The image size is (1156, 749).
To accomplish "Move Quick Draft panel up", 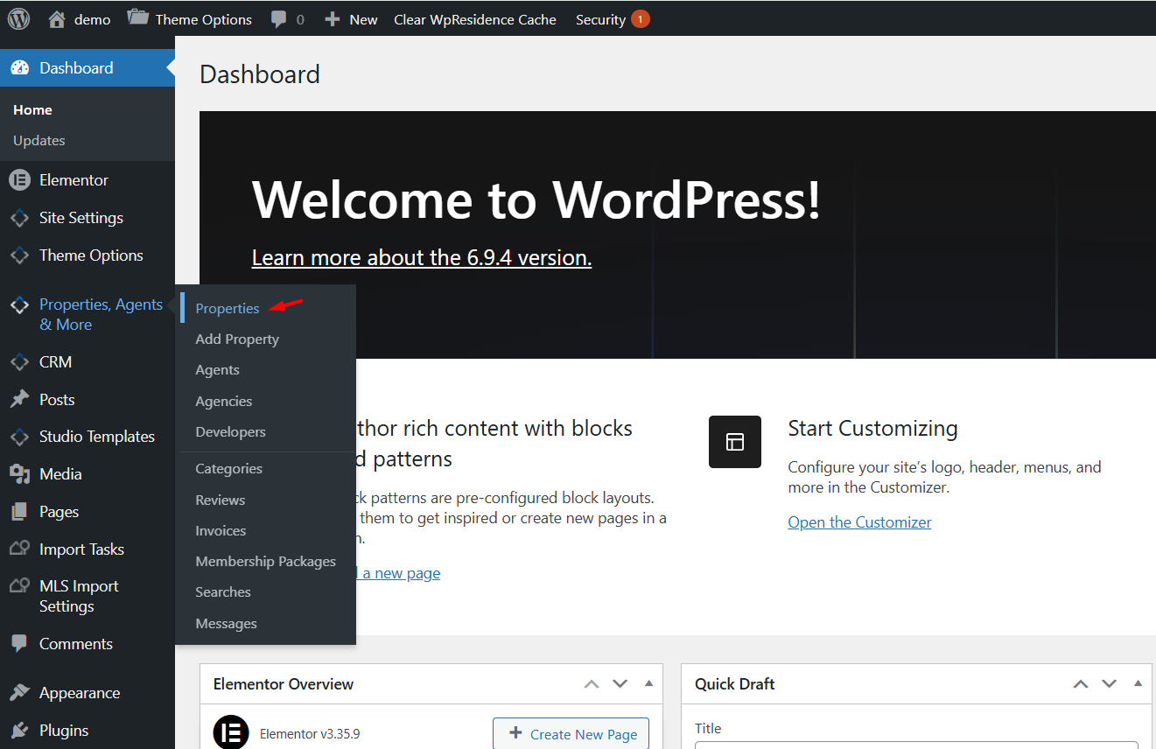I will (x=1081, y=684).
